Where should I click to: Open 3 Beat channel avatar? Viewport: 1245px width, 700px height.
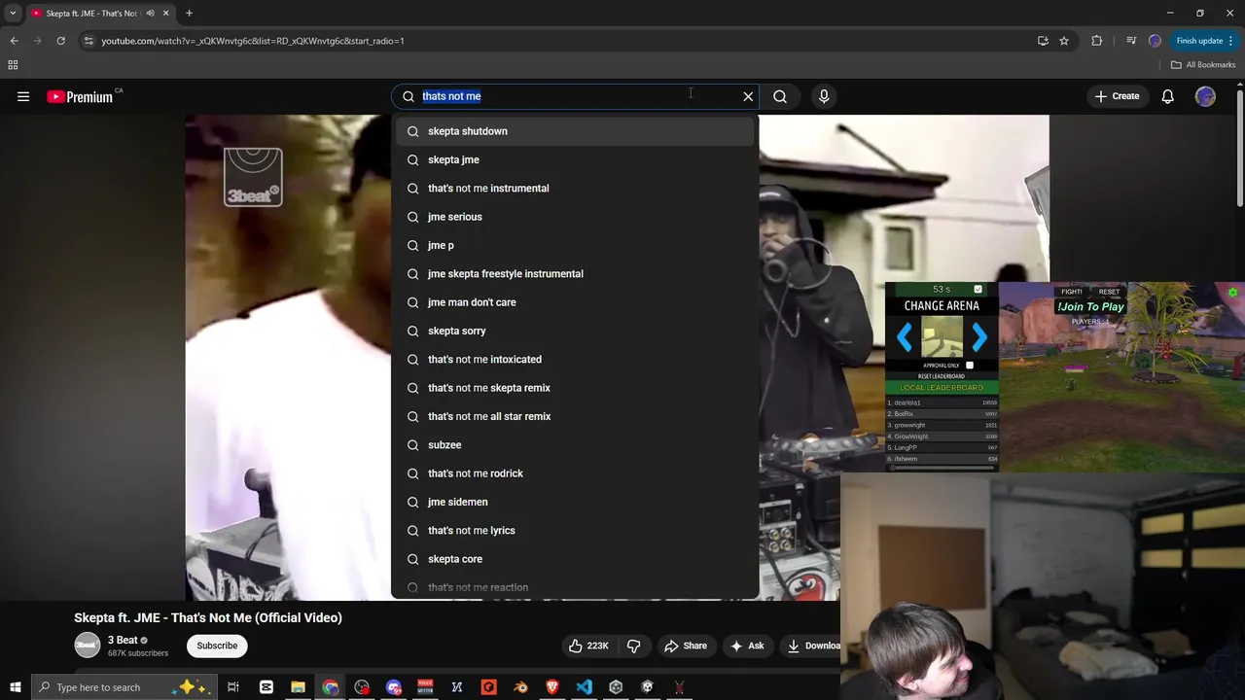click(x=88, y=646)
